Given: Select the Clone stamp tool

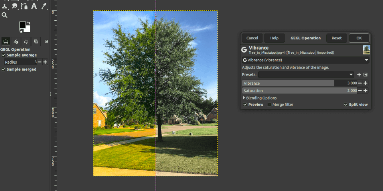Looking at the screenshot, I should point(4,6).
